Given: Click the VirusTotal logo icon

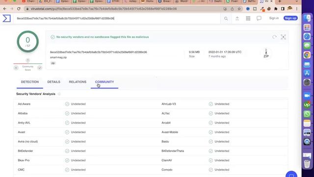Looking at the screenshot, I should pyautogui.click(x=6, y=19).
